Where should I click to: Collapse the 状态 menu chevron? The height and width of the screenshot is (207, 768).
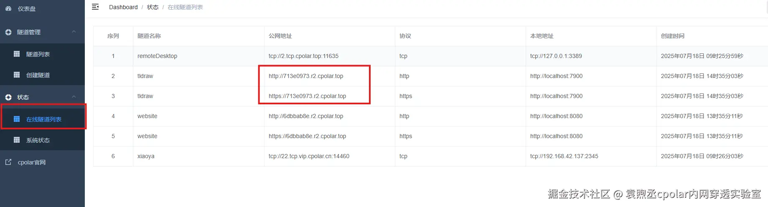click(x=74, y=97)
